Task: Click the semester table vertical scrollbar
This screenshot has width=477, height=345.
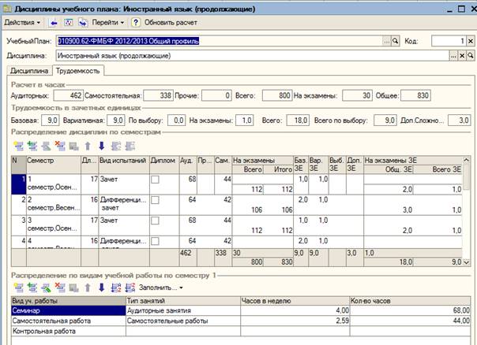Action: pyautogui.click(x=466, y=211)
